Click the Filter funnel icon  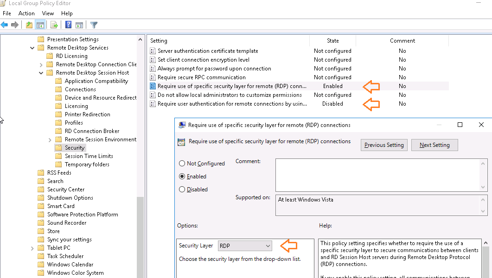click(94, 25)
